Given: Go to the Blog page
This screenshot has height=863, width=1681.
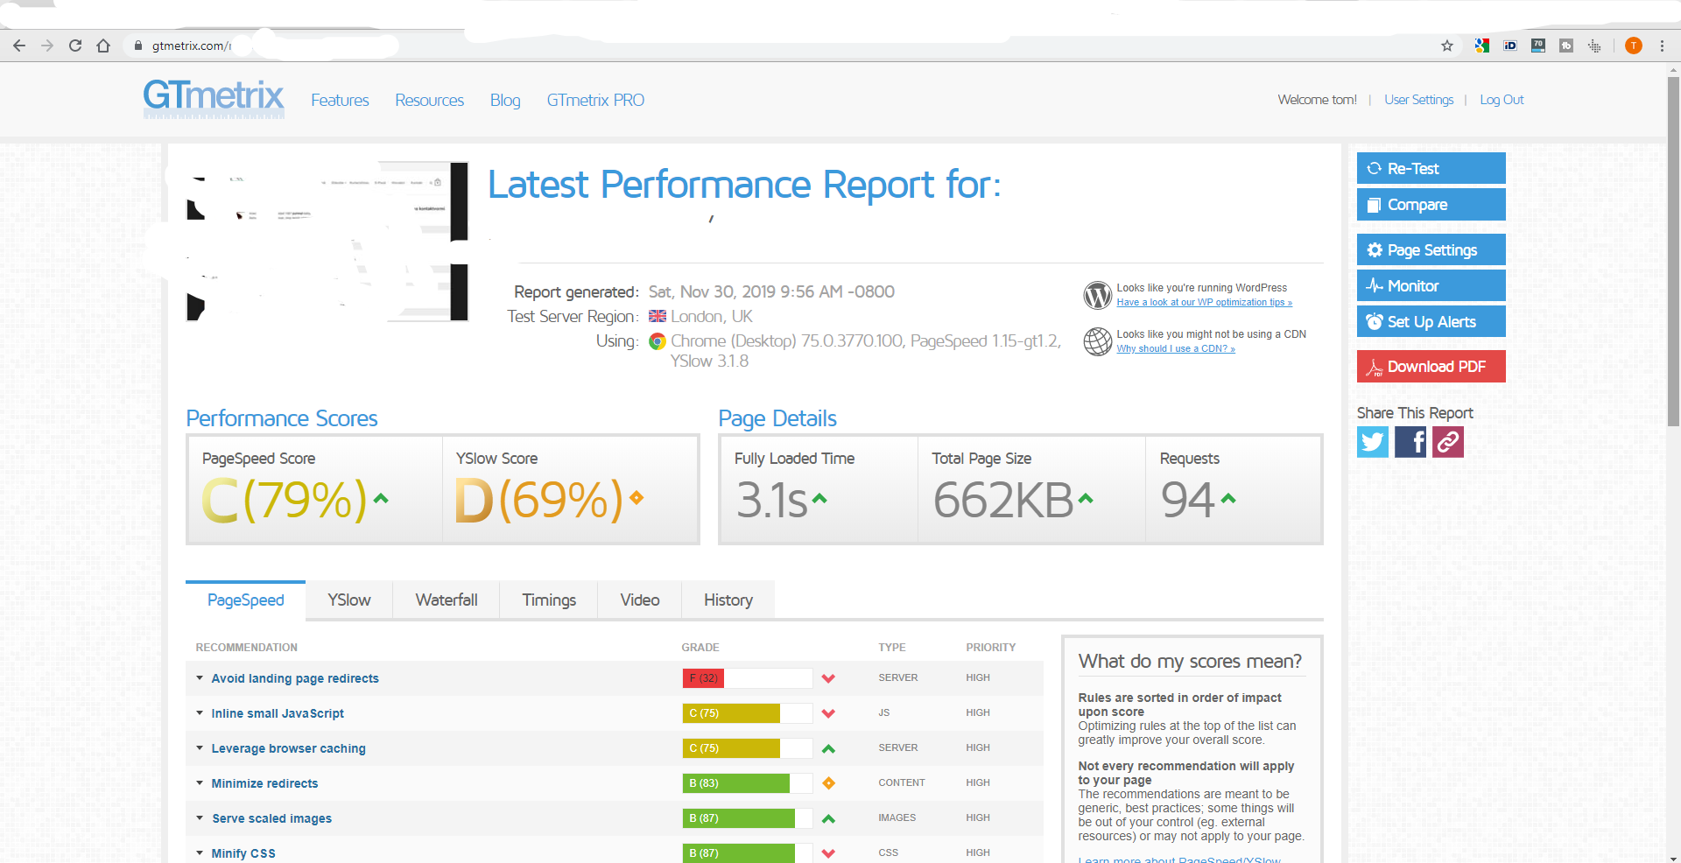Looking at the screenshot, I should [x=505, y=101].
